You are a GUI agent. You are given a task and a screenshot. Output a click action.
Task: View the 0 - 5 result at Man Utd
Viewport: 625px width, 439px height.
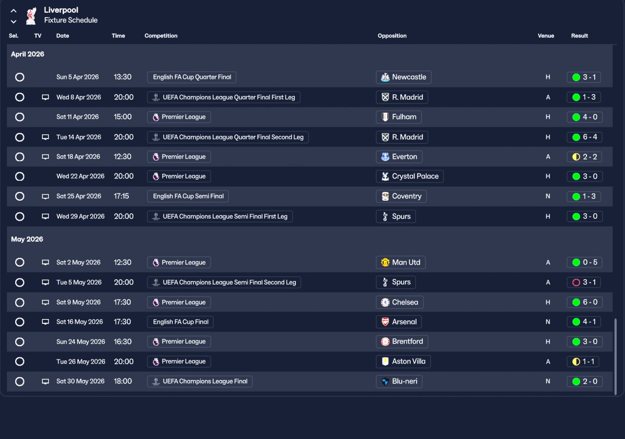click(584, 262)
